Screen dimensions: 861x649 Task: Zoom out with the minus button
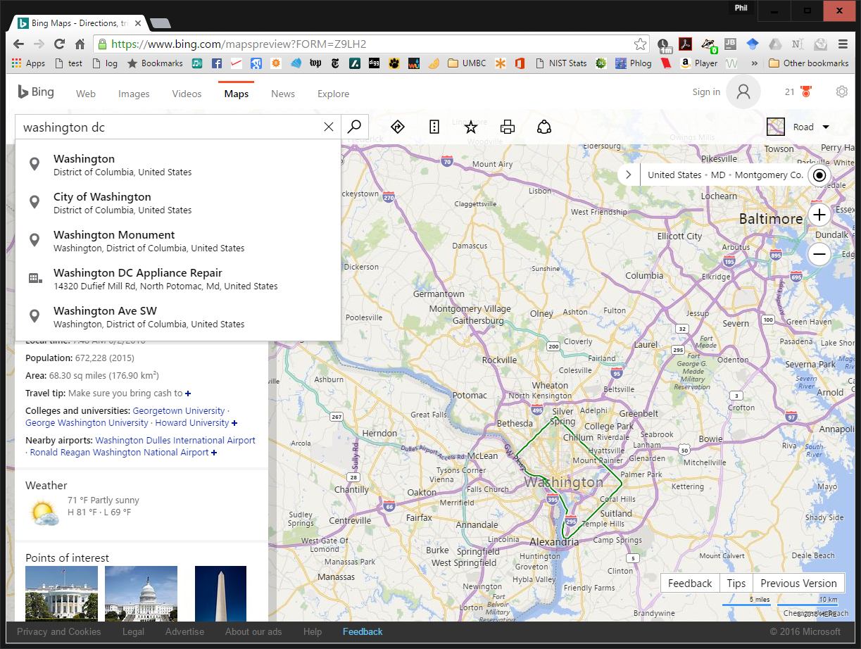coord(819,254)
